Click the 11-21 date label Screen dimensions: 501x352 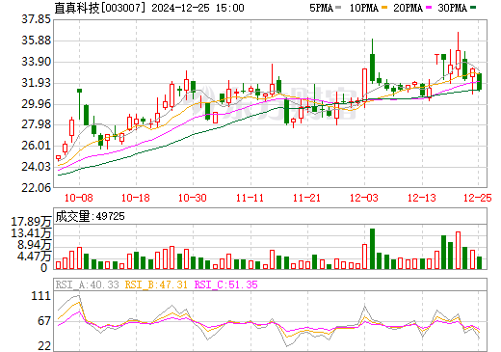coord(307,198)
